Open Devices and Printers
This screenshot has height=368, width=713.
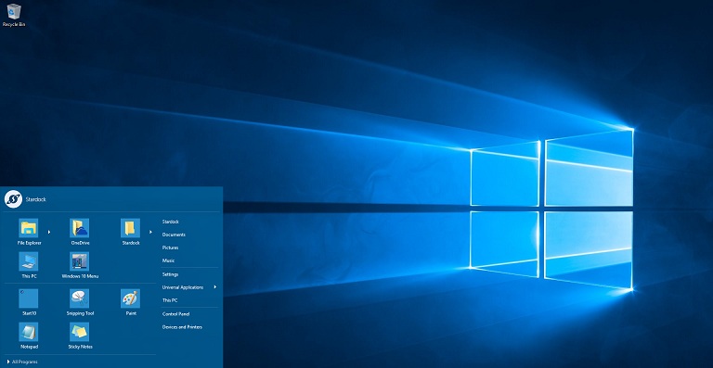tap(182, 326)
